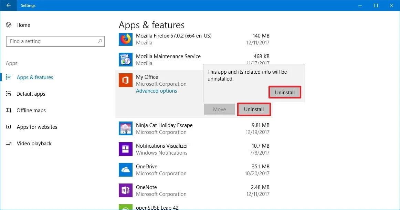Focus the Find a setting search box

tap(52, 41)
